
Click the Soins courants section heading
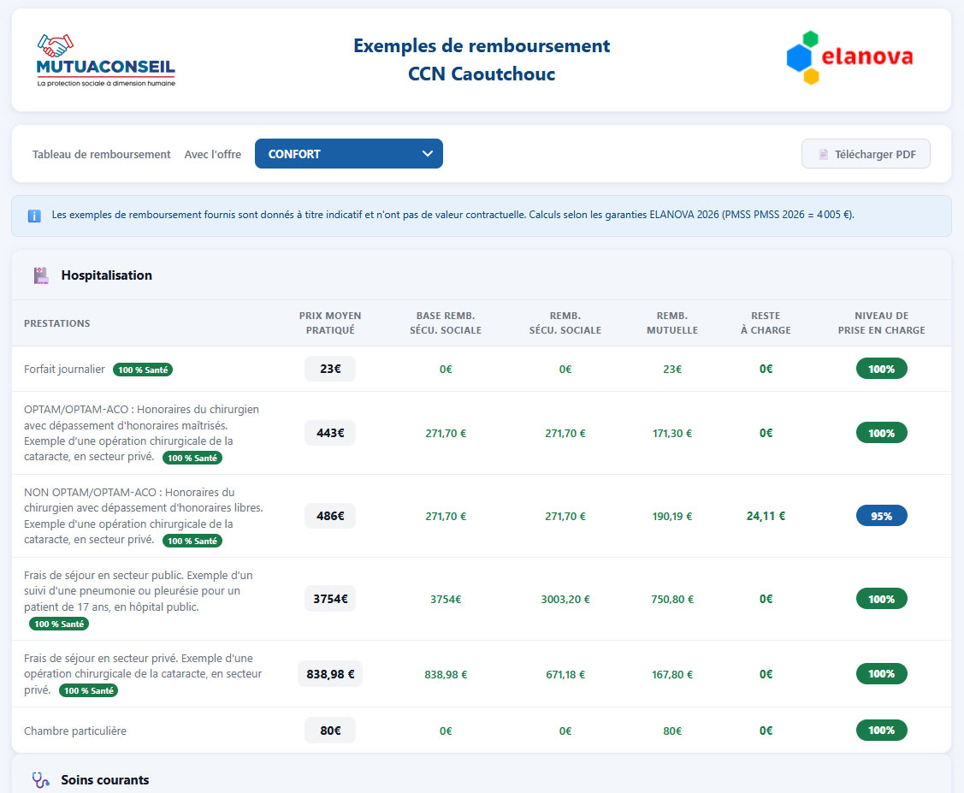coord(105,780)
